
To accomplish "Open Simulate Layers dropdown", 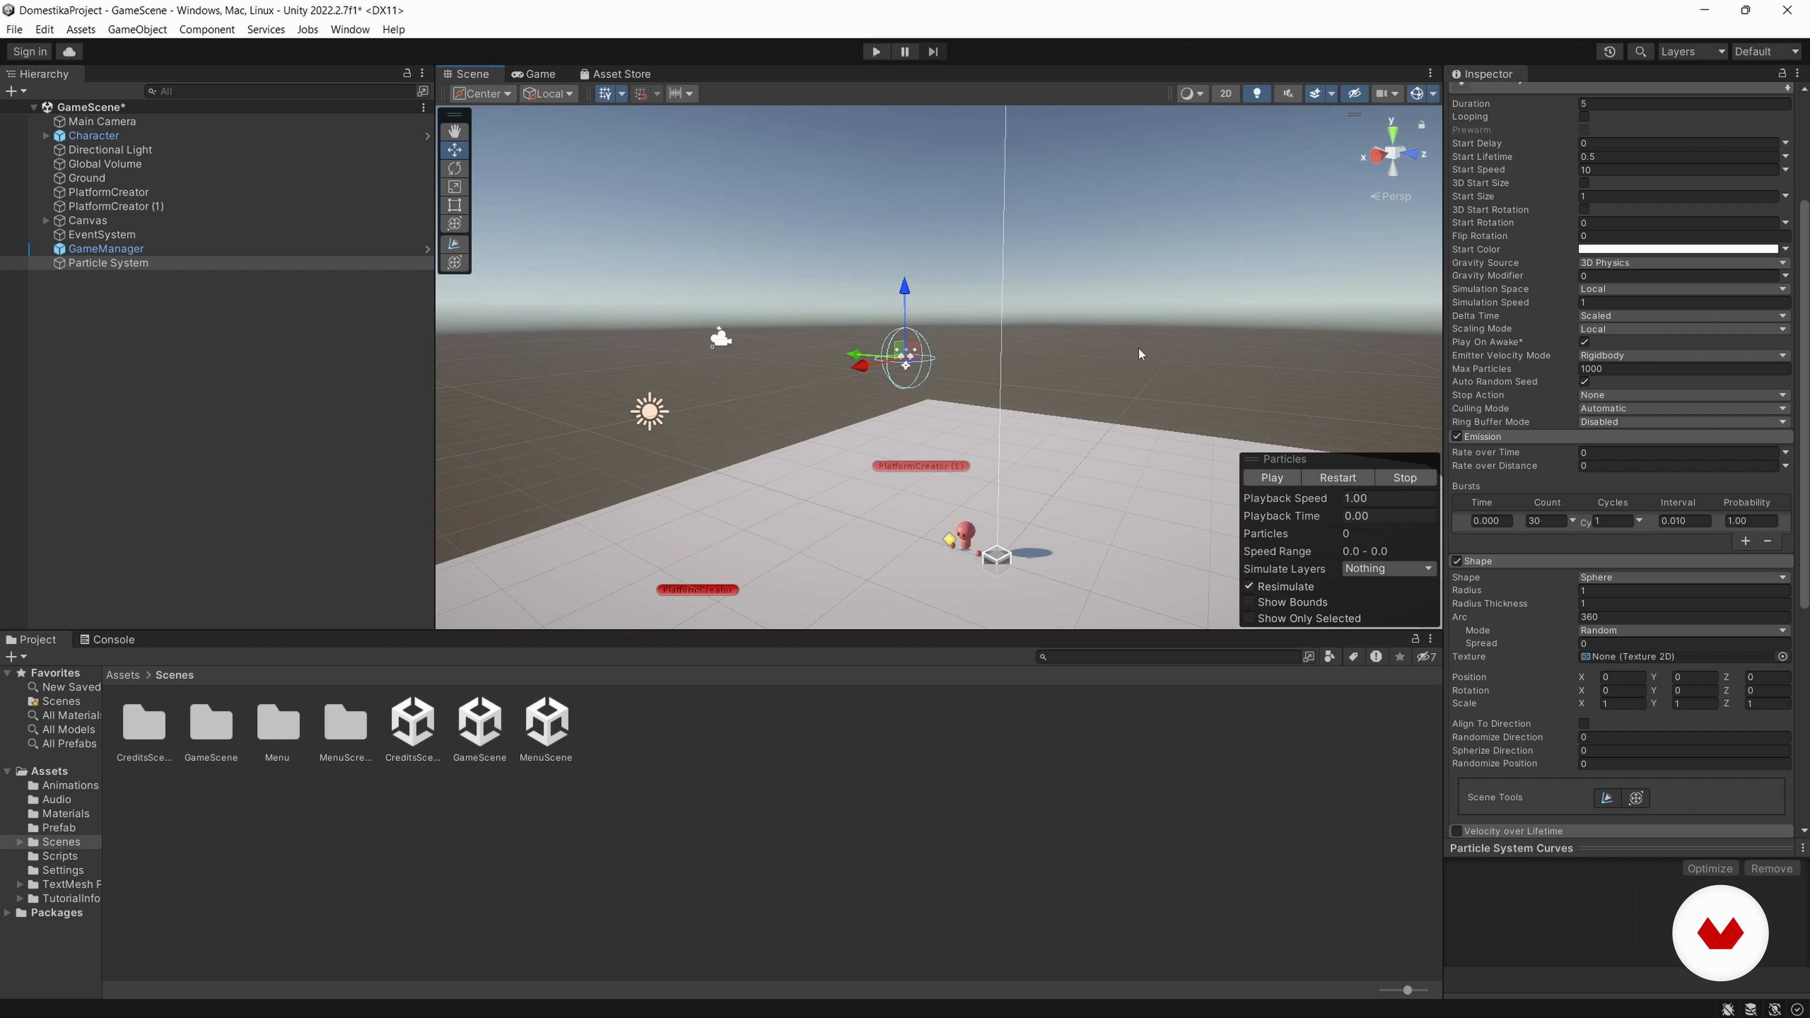I will (x=1389, y=568).
